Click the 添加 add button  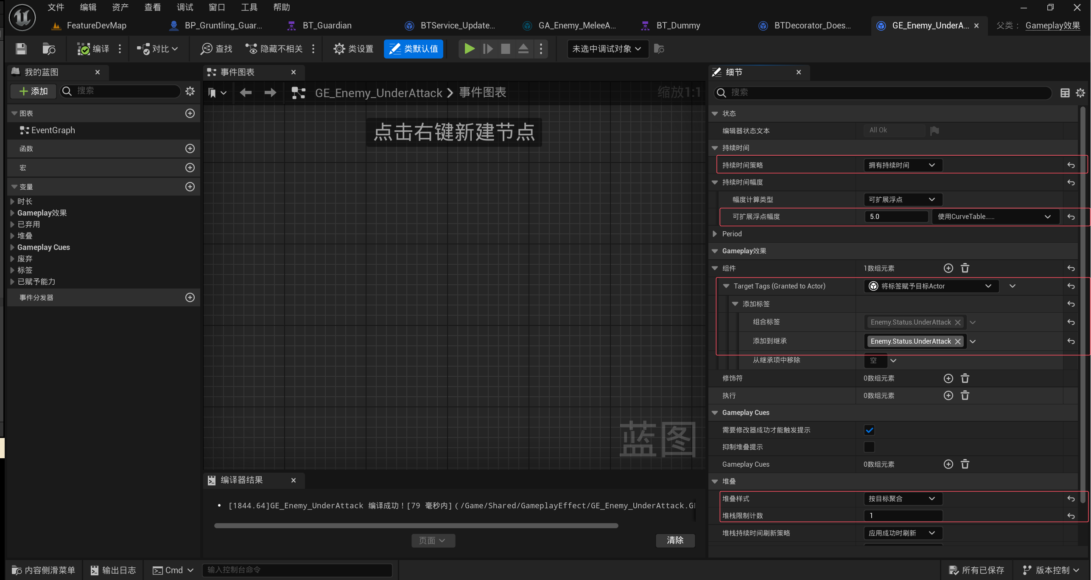pyautogui.click(x=34, y=91)
